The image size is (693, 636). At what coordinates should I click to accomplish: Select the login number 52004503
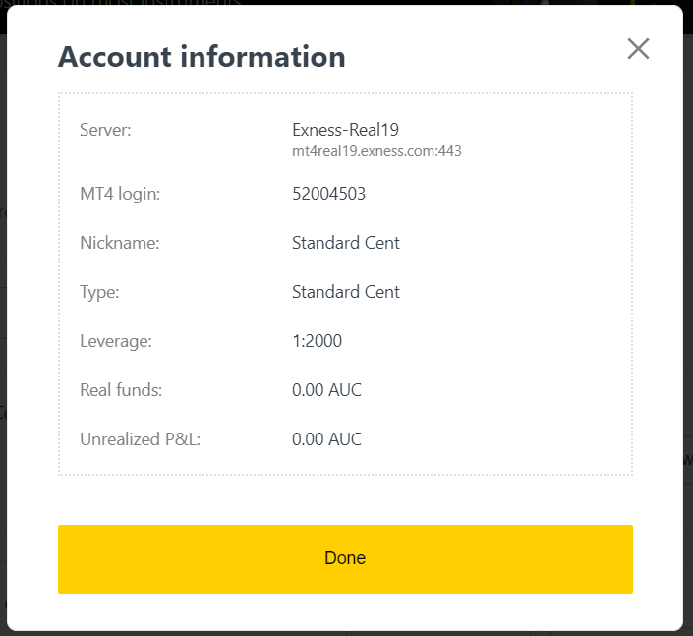coord(329,194)
